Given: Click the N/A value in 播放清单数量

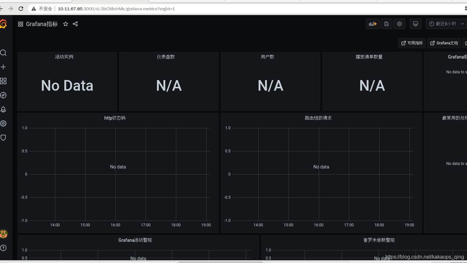Looking at the screenshot, I should [x=372, y=86].
